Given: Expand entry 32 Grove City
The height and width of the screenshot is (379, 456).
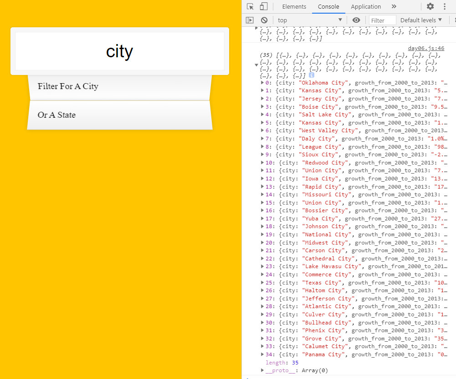Looking at the screenshot, I should coord(262,339).
